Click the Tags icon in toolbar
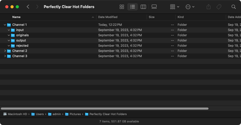Image resolution: width=241 pixels, height=125 pixels. tap(219, 7)
